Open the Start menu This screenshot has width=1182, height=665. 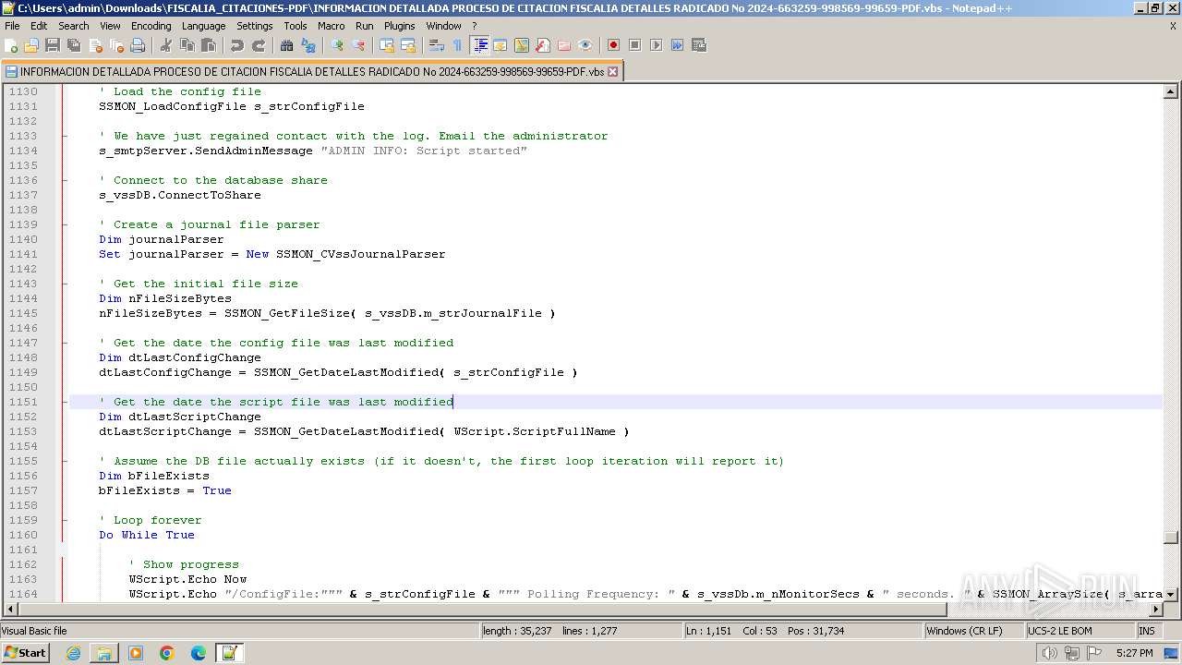[x=26, y=652]
